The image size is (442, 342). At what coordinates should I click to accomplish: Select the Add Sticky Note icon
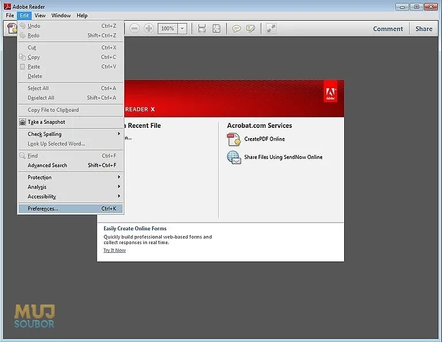(x=236, y=28)
